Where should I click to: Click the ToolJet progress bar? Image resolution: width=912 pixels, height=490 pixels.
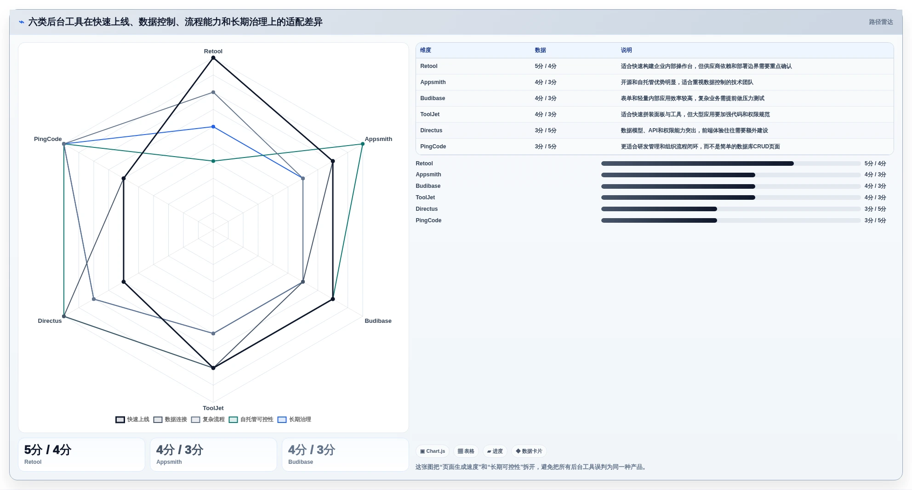tap(731, 197)
